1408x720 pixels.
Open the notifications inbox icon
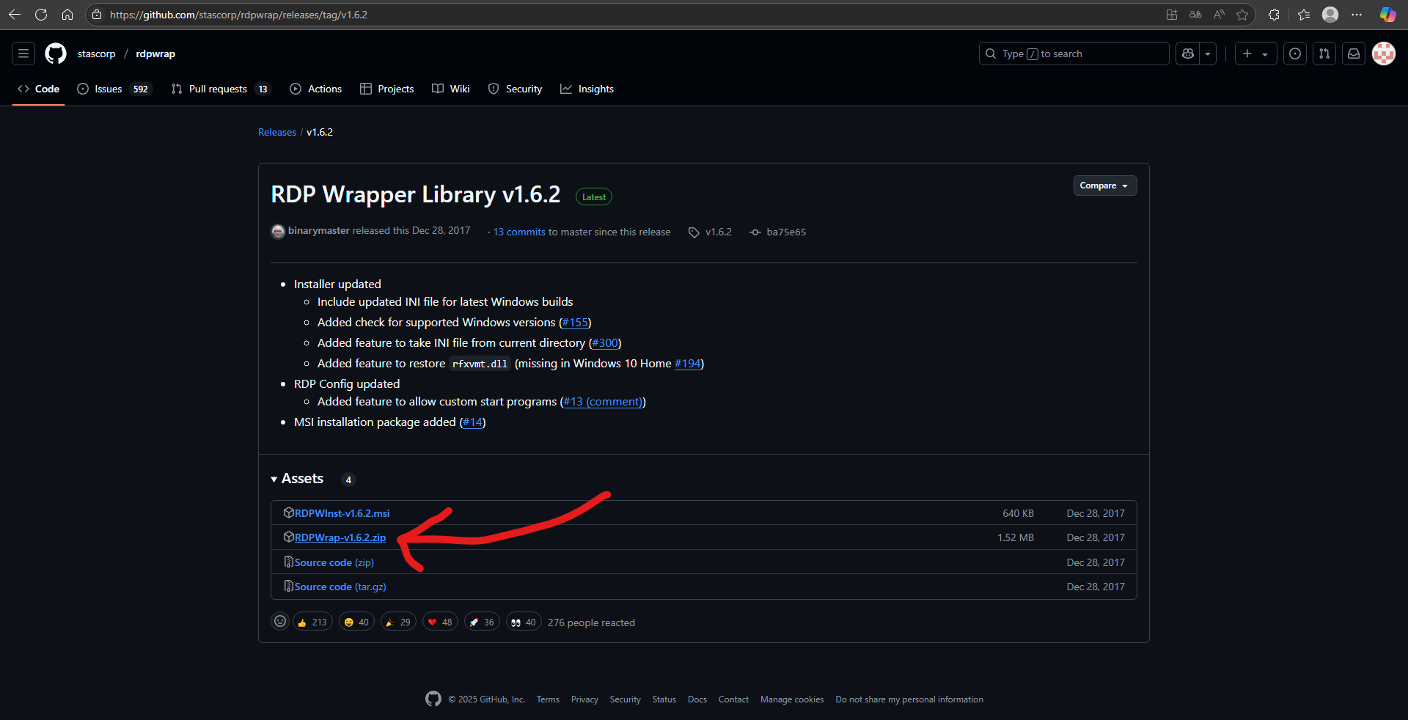pyautogui.click(x=1354, y=54)
